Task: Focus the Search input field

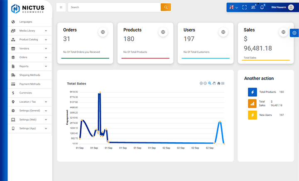Action: coord(115,7)
